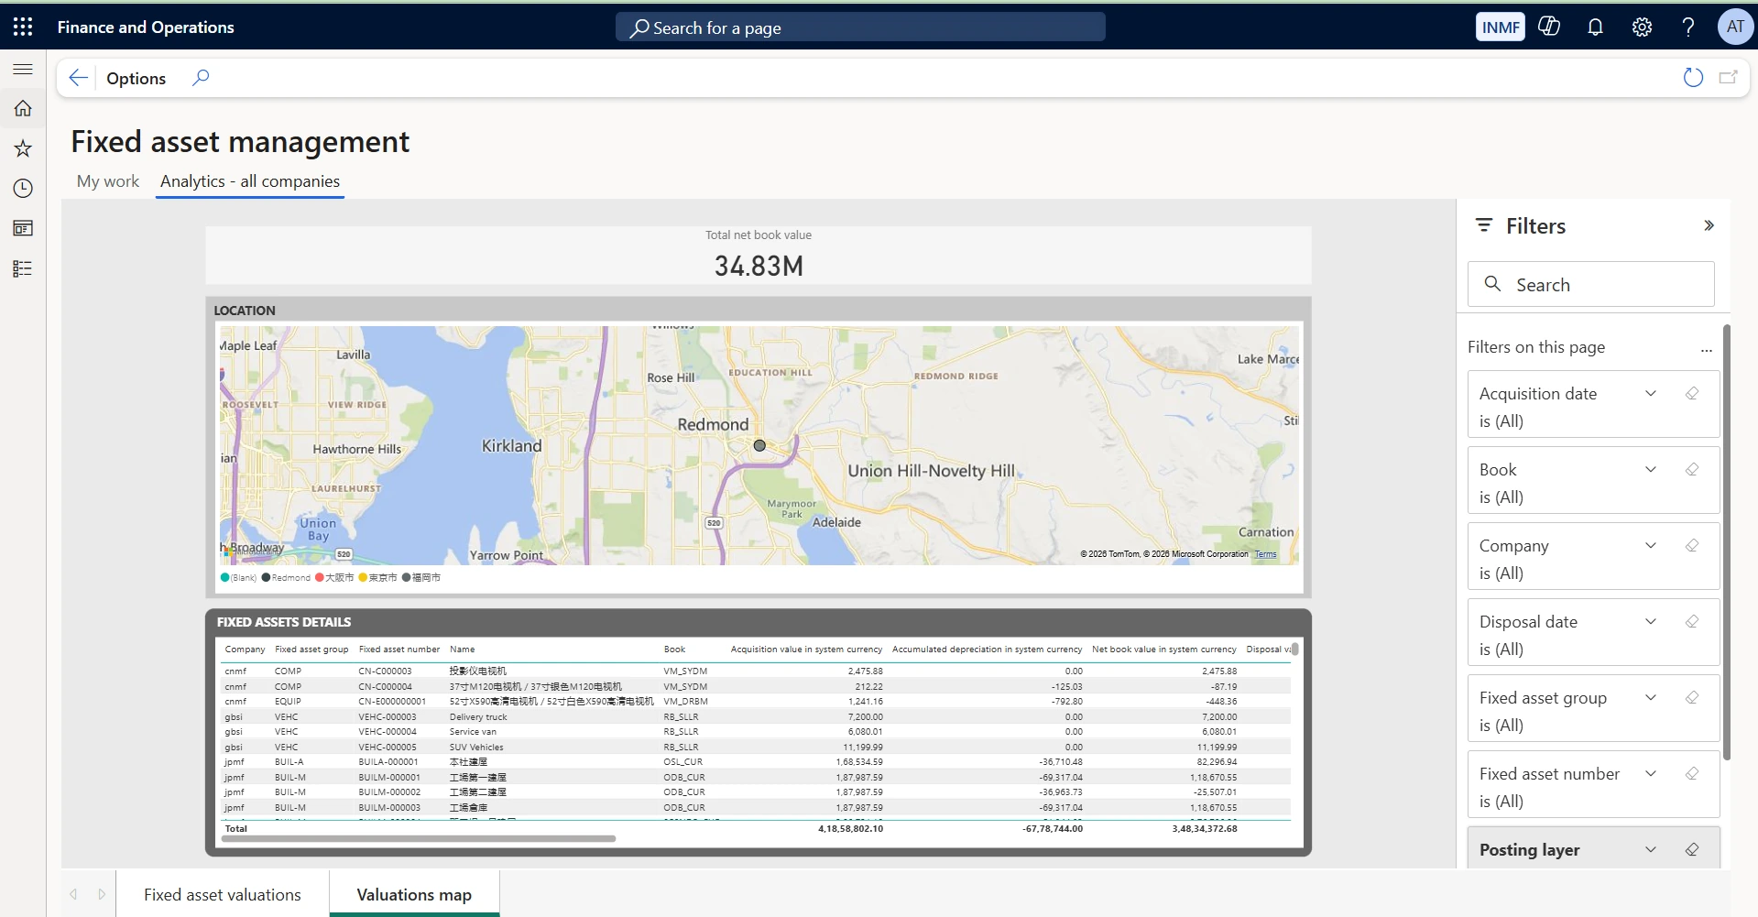Expand the Company filter

[x=1651, y=546]
